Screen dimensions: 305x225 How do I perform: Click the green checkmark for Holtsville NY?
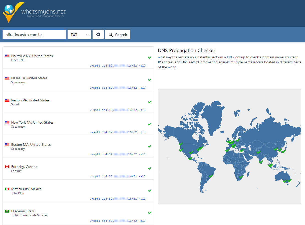(x=150, y=58)
